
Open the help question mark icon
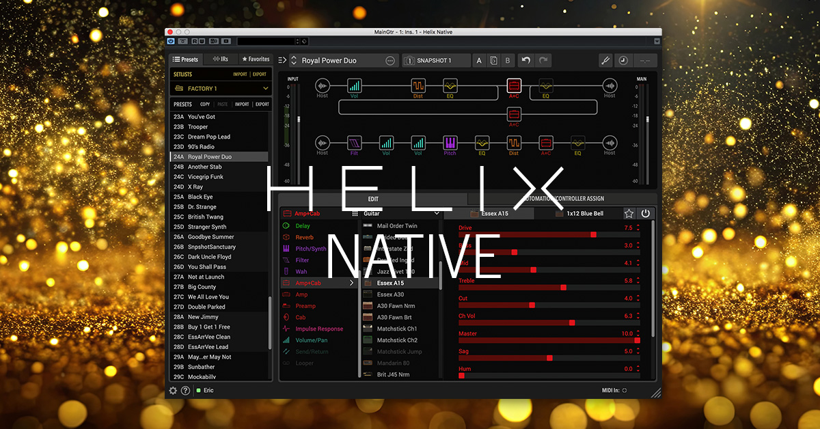coord(185,390)
